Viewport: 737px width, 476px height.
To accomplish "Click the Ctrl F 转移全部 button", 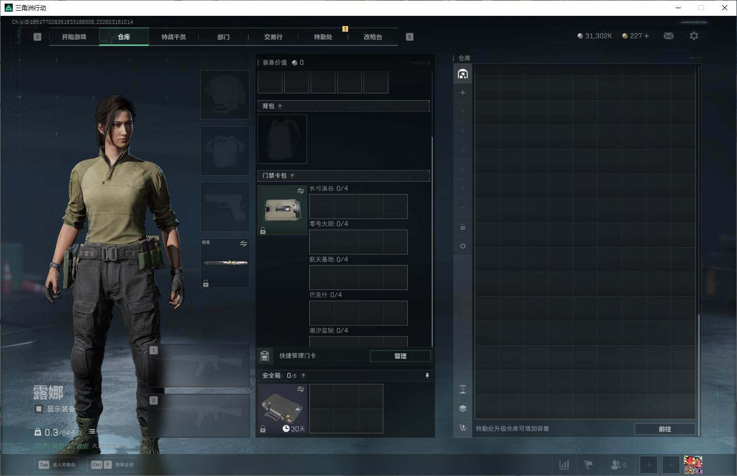I will tap(112, 465).
